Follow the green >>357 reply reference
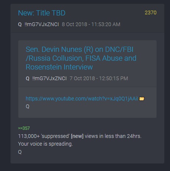The image size is (170, 171). pyautogui.click(x=24, y=128)
